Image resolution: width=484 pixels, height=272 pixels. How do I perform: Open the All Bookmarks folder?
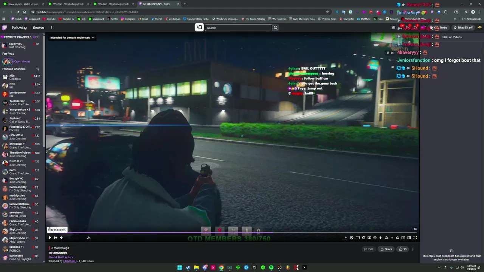point(472,19)
